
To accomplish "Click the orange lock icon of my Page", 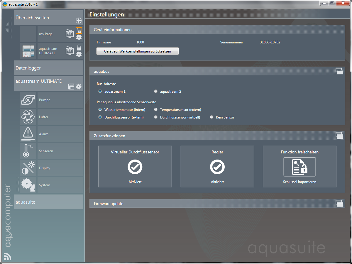I will (79, 31).
